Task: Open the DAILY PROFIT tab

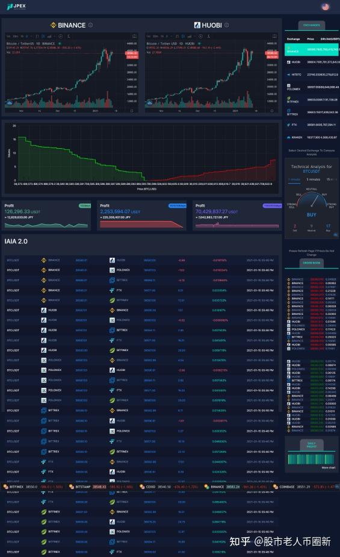Action: tap(311, 445)
